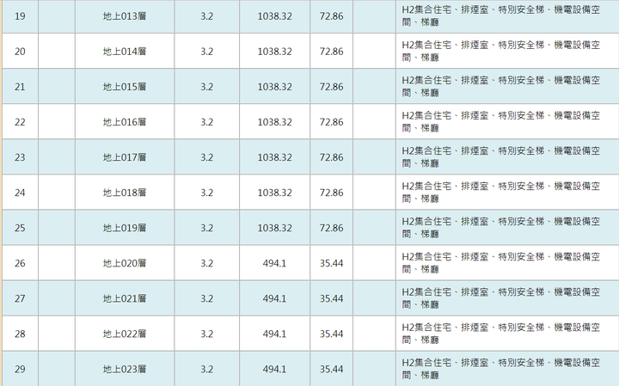The width and height of the screenshot is (619, 386).
Task: Click value 35.44 in row 27
Action: pyautogui.click(x=332, y=299)
